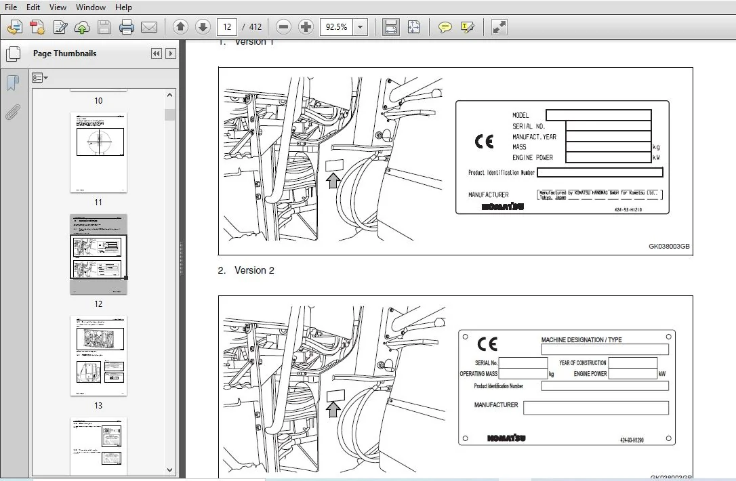Screen dimensions: 736x481
Task: Open the Bookmarks panel
Action: coord(13,83)
